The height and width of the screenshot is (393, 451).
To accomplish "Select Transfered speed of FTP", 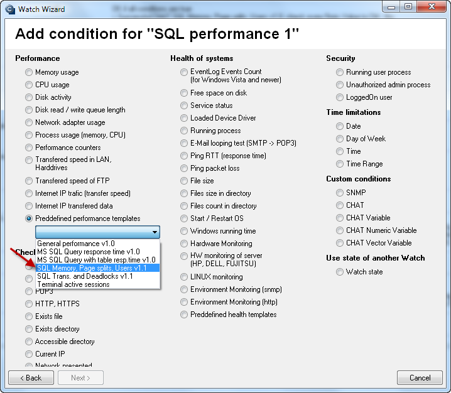I will [x=29, y=181].
